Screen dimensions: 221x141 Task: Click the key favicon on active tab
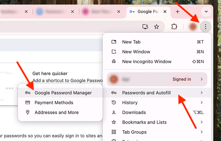click(x=132, y=12)
